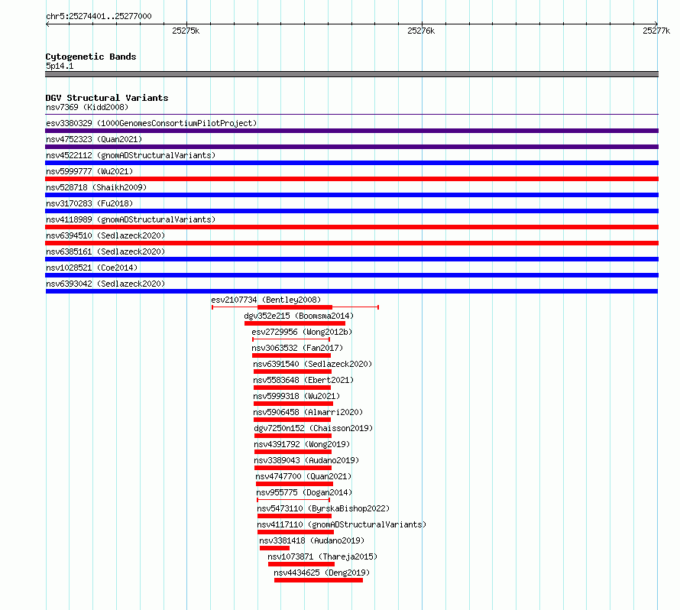Screen dimensions: 680x610
Task: Open dgv352e215 (Boomsma2014) label
Action: click(299, 316)
